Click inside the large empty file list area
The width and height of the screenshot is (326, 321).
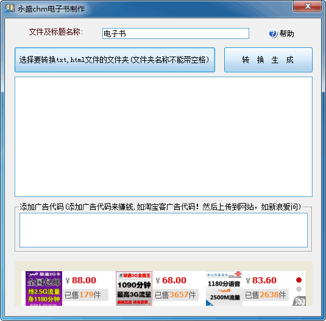(163, 137)
